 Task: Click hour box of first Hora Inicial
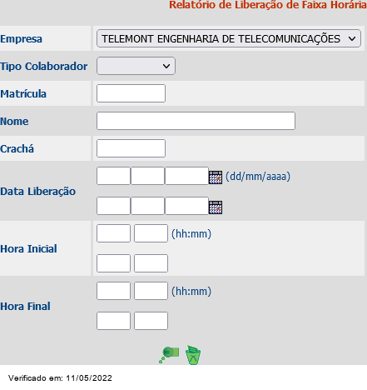[x=113, y=233]
